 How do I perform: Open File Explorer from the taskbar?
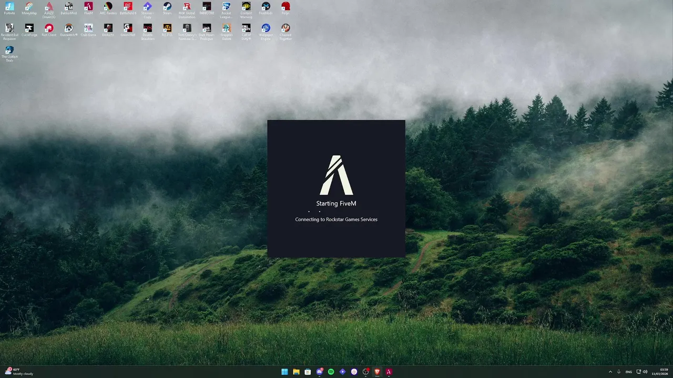coord(296,372)
